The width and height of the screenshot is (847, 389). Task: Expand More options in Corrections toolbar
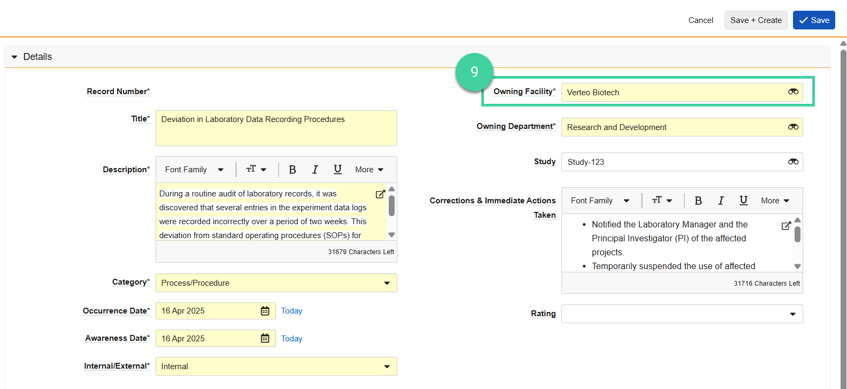pyautogui.click(x=775, y=201)
